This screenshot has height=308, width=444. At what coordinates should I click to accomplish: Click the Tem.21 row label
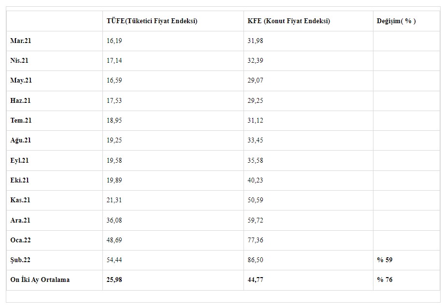point(21,120)
